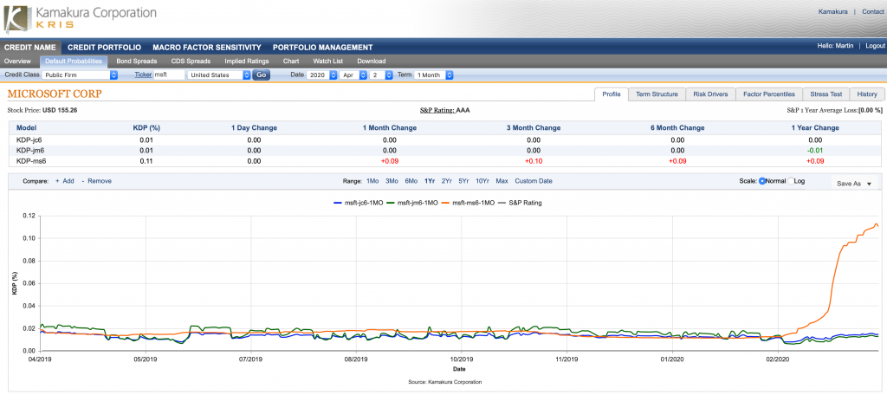Switch to the Risk Drivers tab

click(710, 94)
